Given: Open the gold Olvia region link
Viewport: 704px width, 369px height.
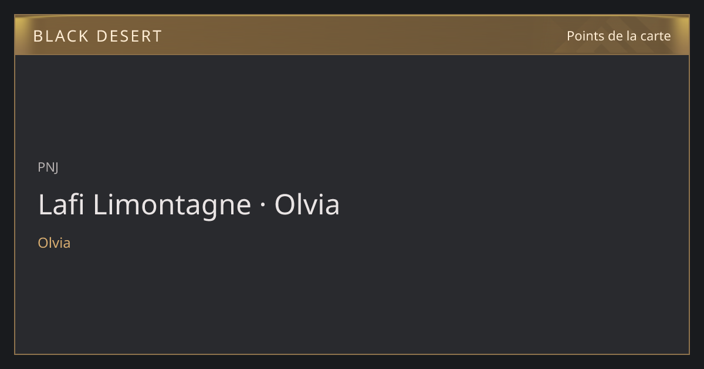Looking at the screenshot, I should tap(54, 242).
